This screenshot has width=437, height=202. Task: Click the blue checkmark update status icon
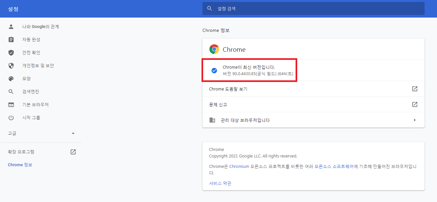(x=214, y=71)
